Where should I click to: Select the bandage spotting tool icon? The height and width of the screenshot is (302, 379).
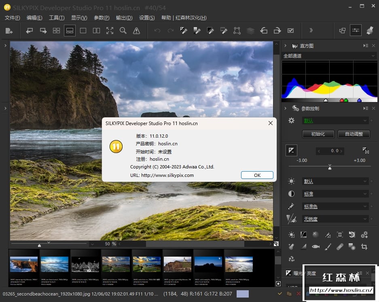click(x=340, y=247)
